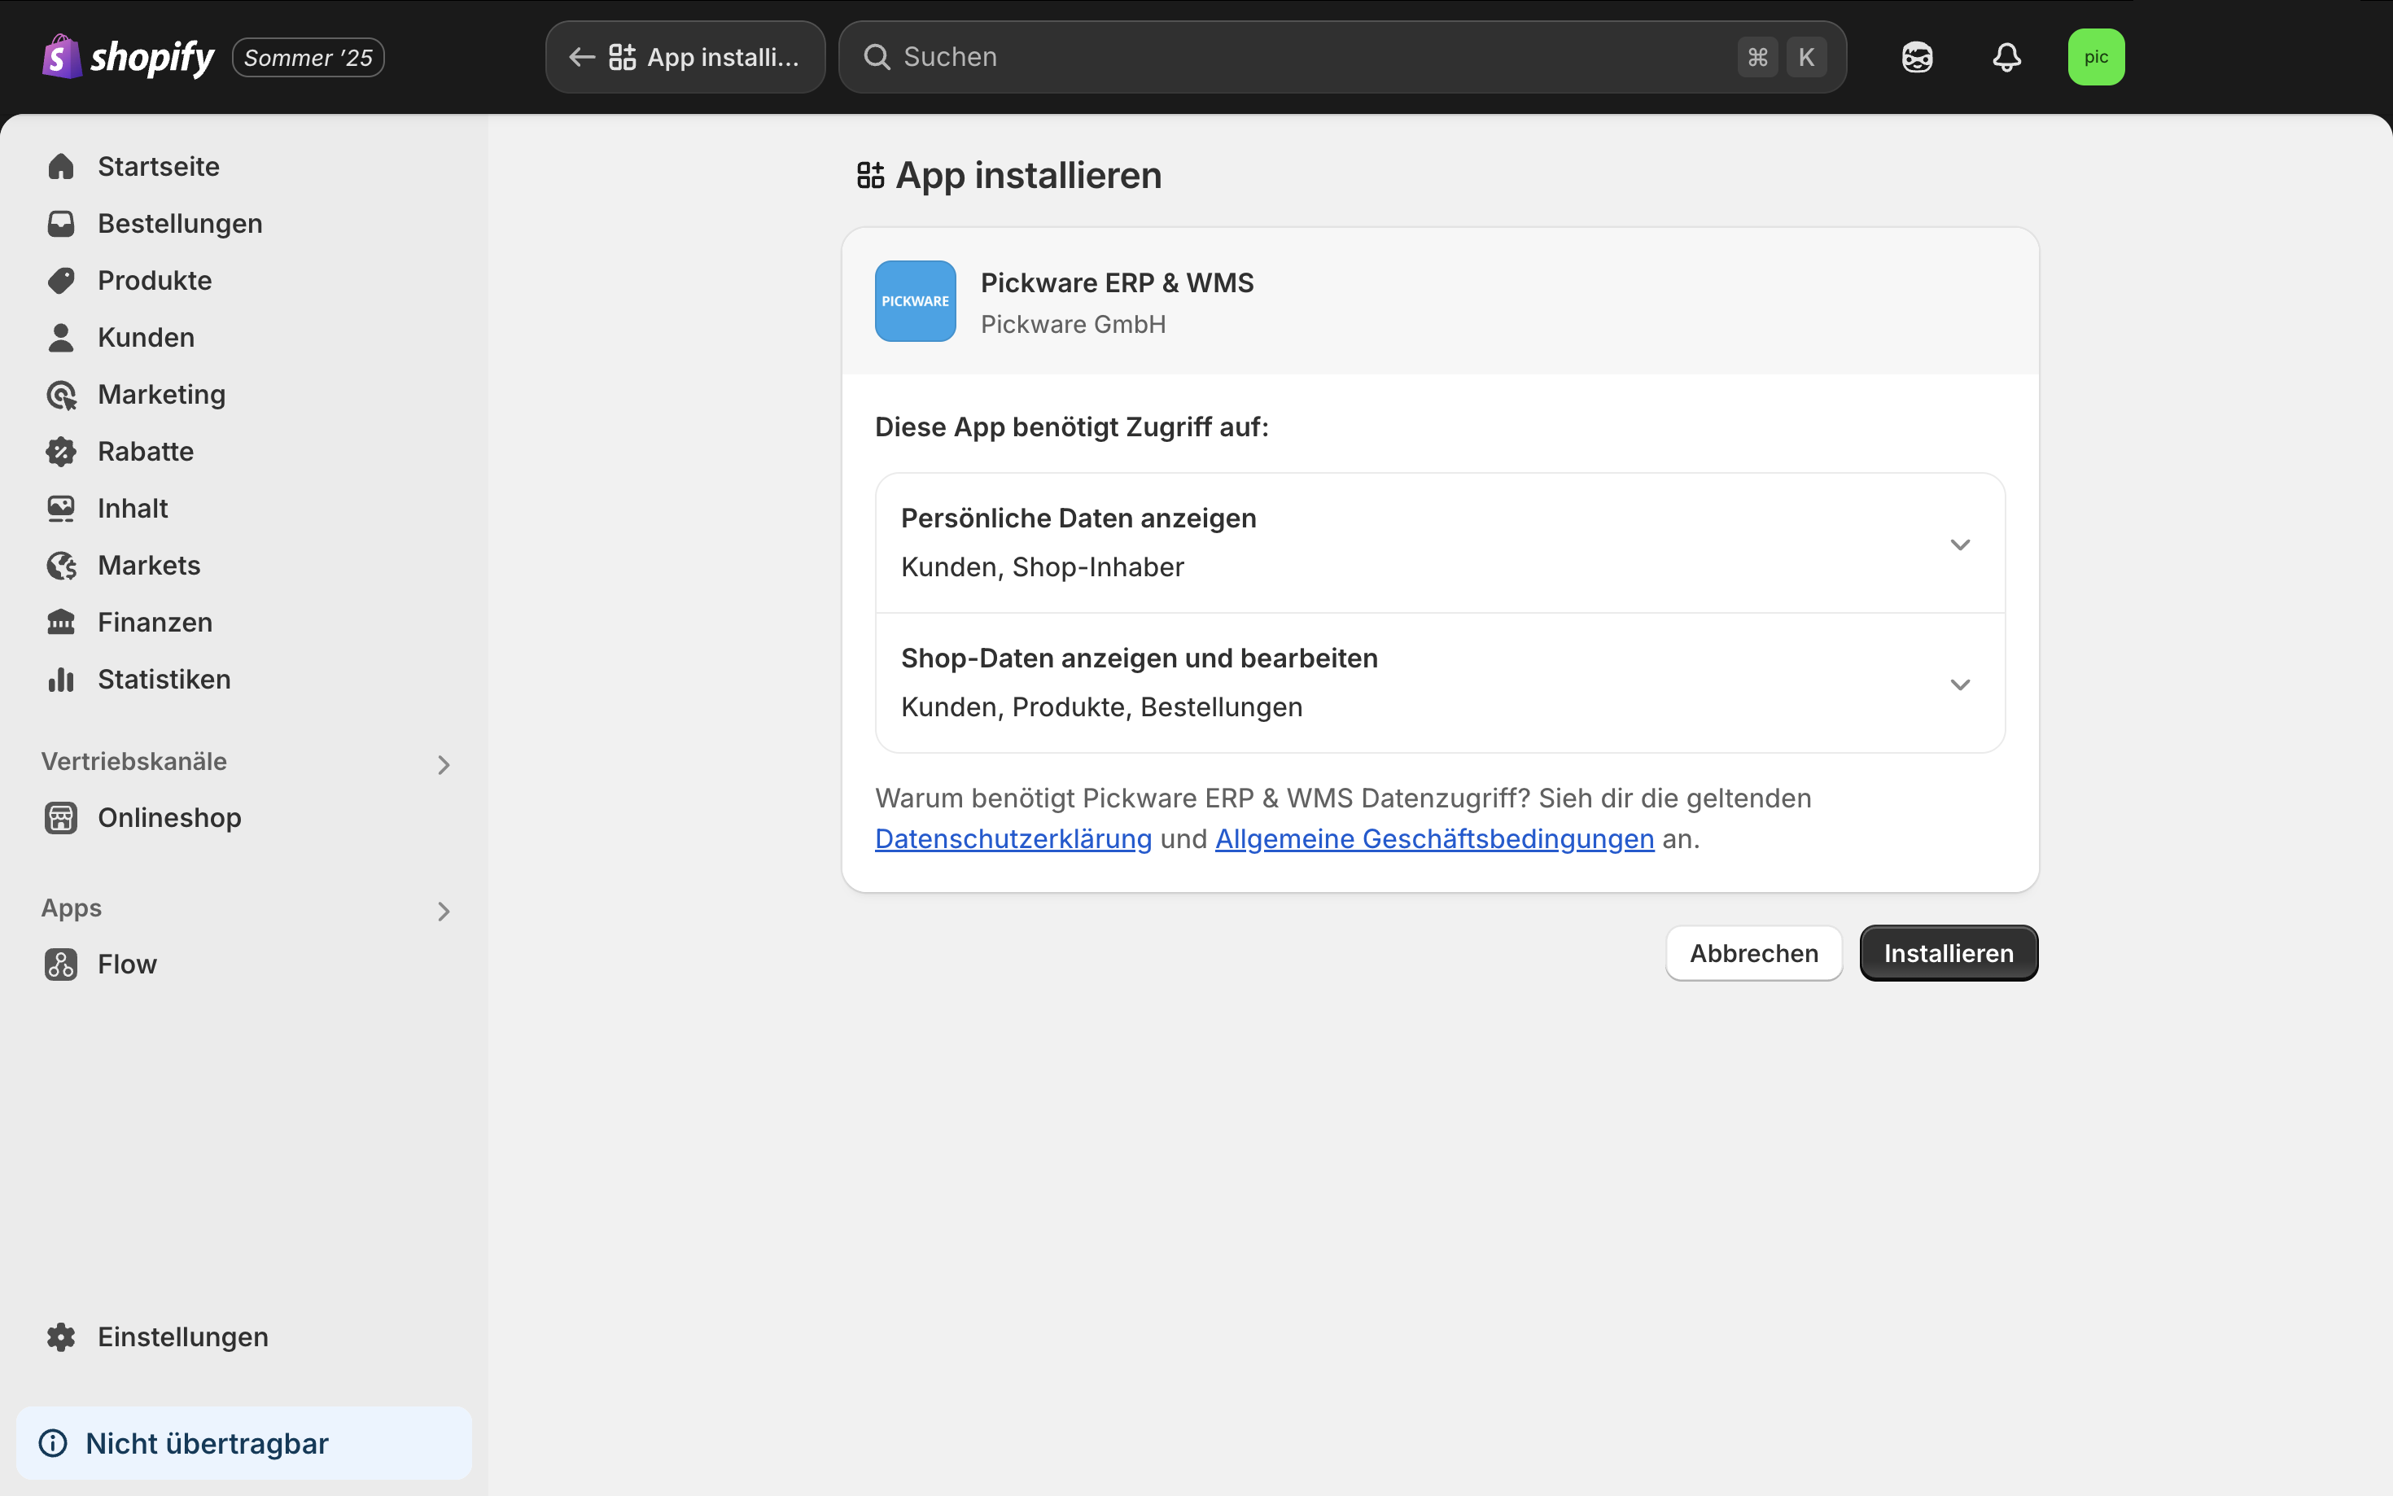Screen dimensions: 2393x1496
Task: Click the Installieren button
Action: click(x=1948, y=954)
